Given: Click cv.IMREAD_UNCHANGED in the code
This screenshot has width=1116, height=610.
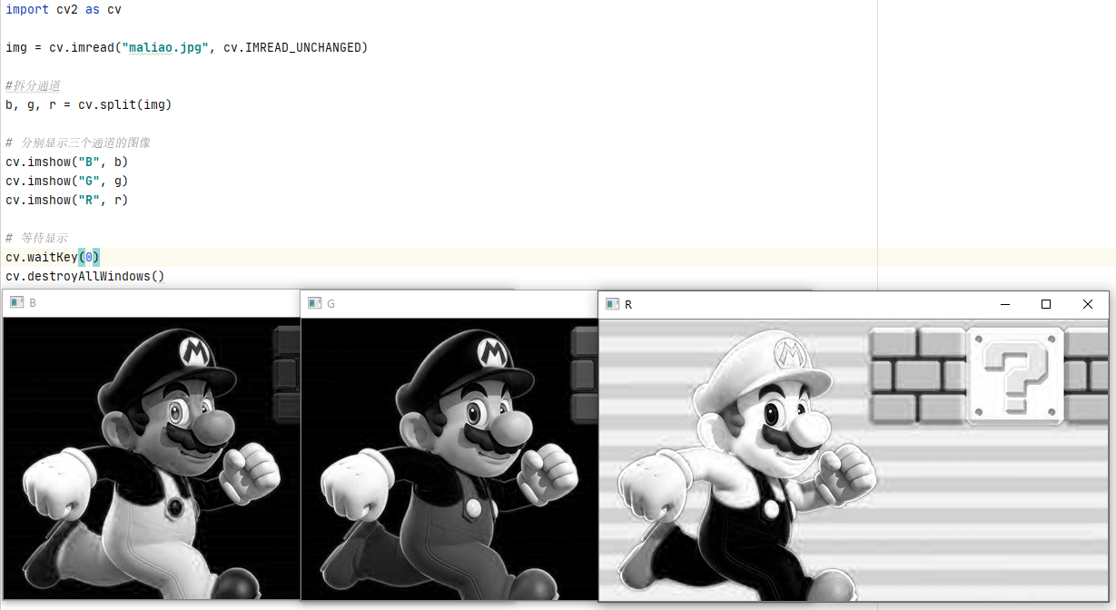Looking at the screenshot, I should pos(291,47).
